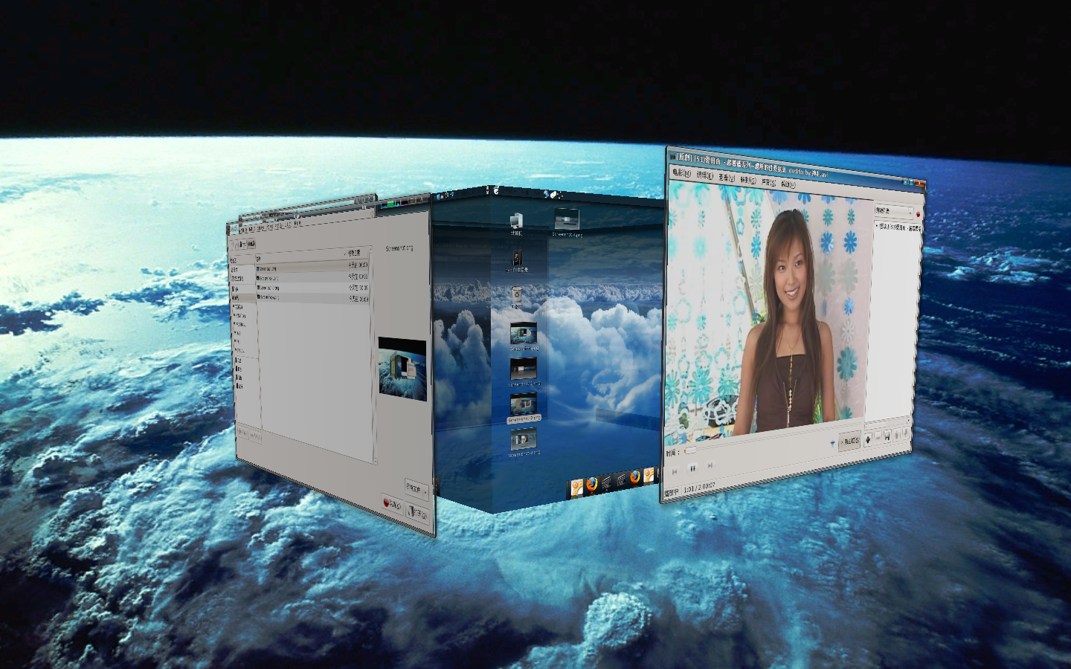Open the file type dropdown in the file dialog
The height and width of the screenshot is (669, 1071).
click(x=416, y=489)
